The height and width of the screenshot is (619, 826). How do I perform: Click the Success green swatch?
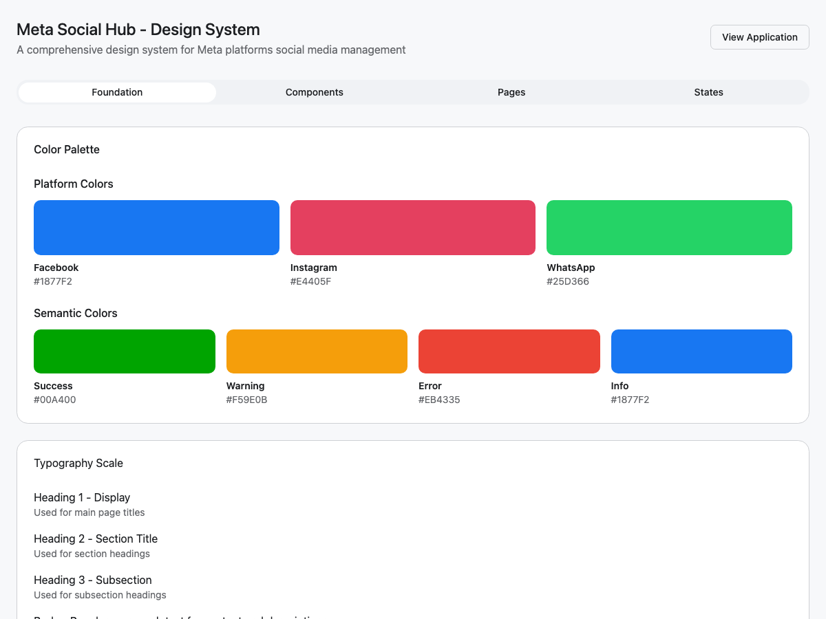click(x=125, y=351)
